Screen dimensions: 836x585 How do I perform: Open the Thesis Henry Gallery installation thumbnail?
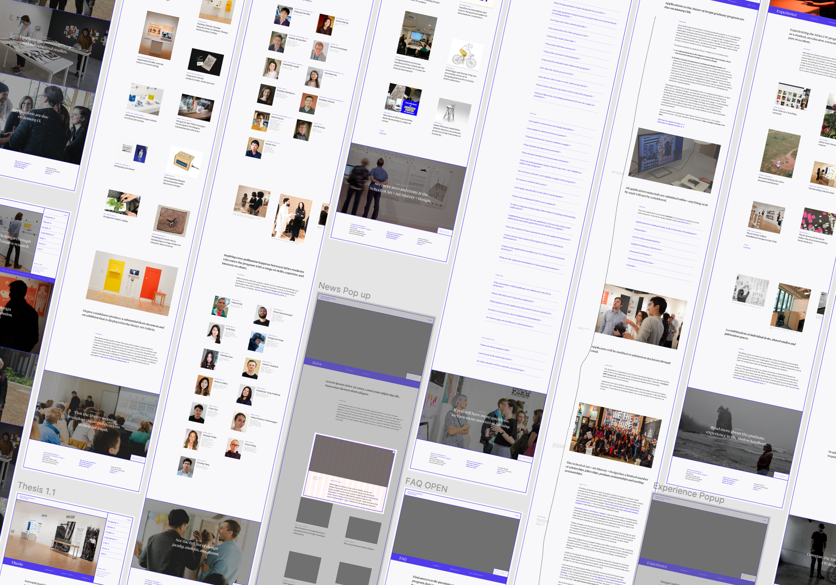(x=767, y=217)
